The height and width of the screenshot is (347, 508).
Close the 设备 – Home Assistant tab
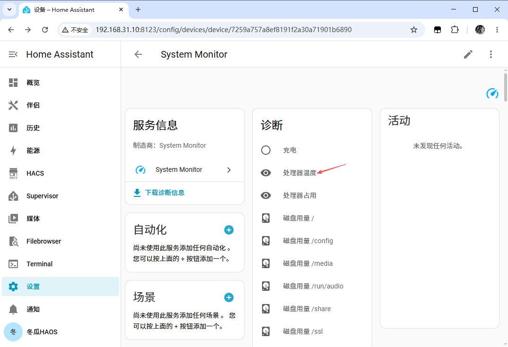[x=121, y=10]
